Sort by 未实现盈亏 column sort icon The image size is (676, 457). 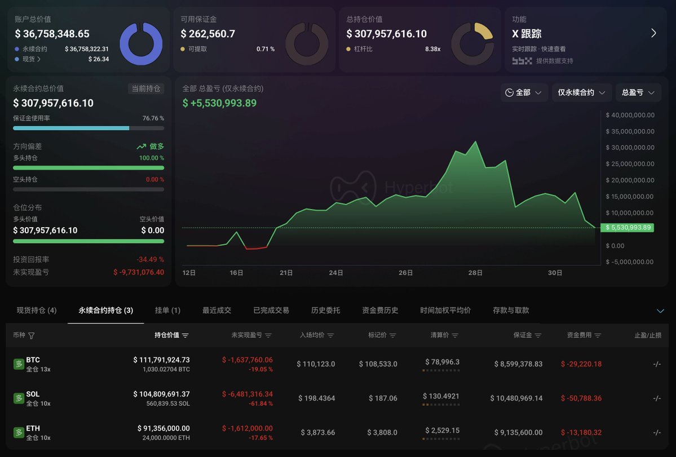[x=268, y=335]
